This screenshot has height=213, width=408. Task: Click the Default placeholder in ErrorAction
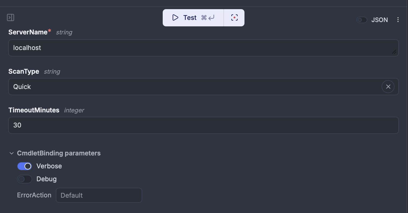(72, 195)
